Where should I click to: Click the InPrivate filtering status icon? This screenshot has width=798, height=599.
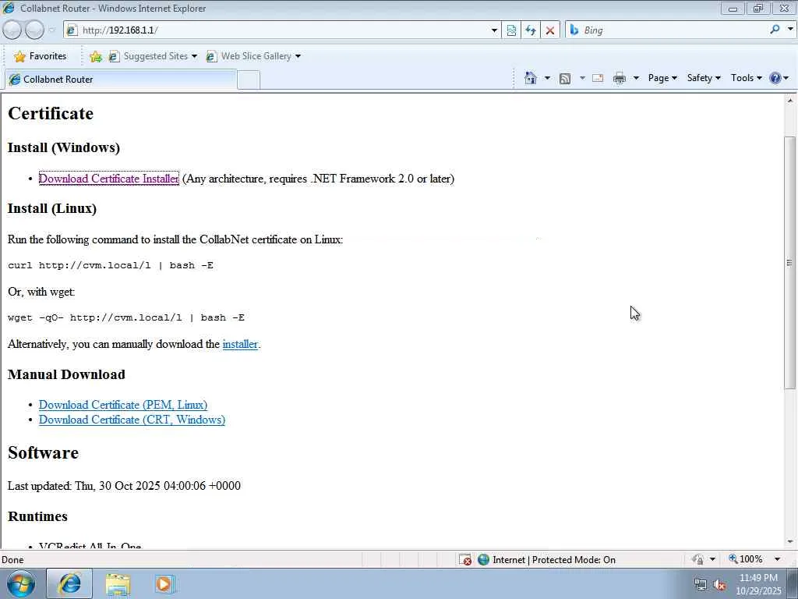pos(697,559)
